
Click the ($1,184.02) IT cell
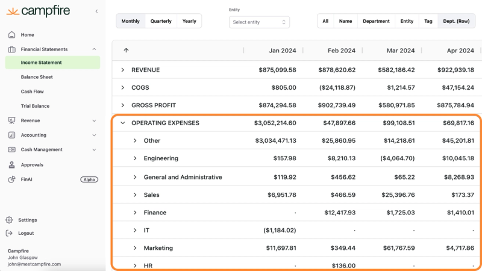pyautogui.click(x=280, y=230)
